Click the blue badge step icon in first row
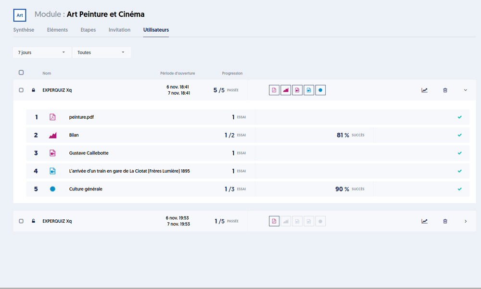Viewport: 481px width, 289px height. point(320,90)
